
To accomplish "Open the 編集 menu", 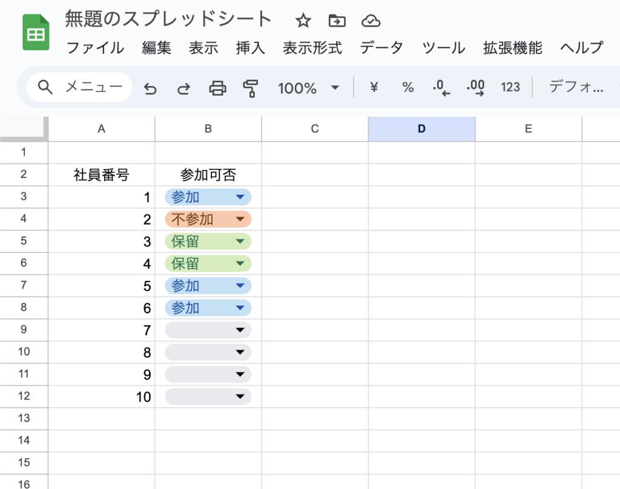I will click(157, 48).
